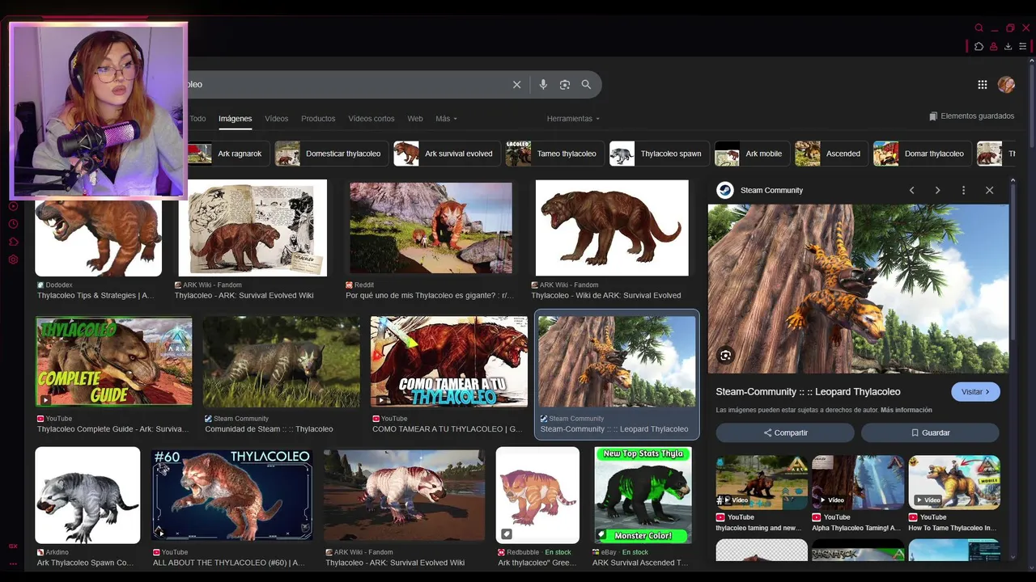The height and width of the screenshot is (582, 1036).
Task: Select the Ark ragnarok filter chip
Action: coord(228,154)
